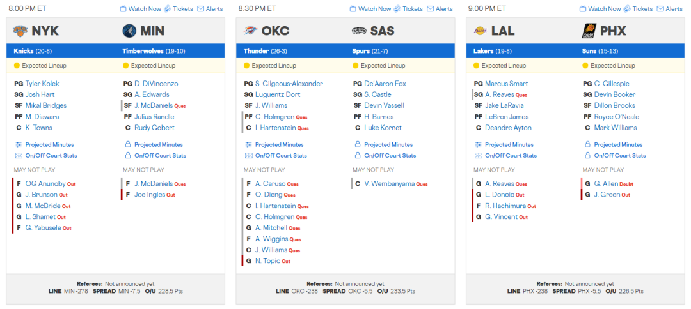Click the Oklahoma City Thunder logo
Viewport: 691px width, 309px height.
pyautogui.click(x=251, y=31)
